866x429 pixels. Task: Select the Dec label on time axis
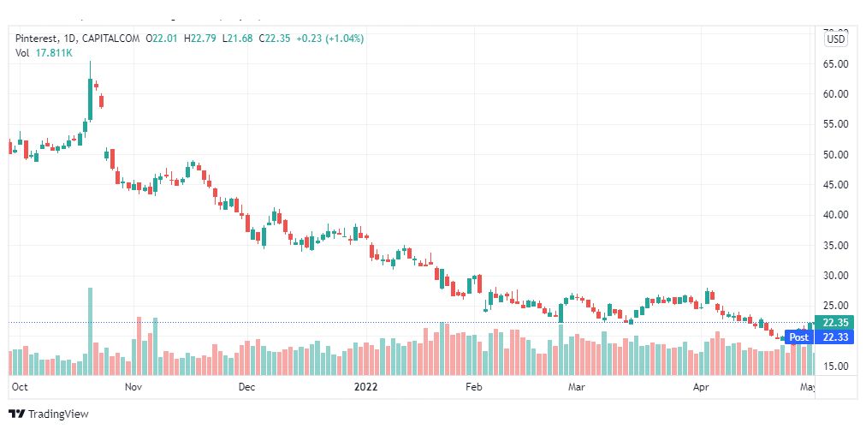click(x=246, y=387)
